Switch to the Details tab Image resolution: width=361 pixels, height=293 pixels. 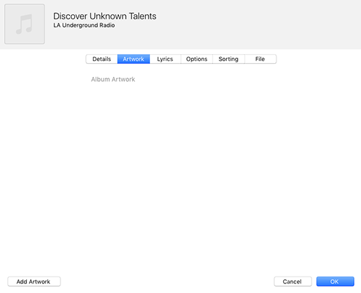click(102, 59)
